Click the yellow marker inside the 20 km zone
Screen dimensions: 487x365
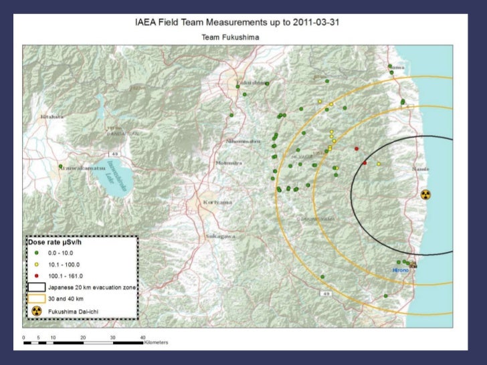pyautogui.click(x=379, y=164)
